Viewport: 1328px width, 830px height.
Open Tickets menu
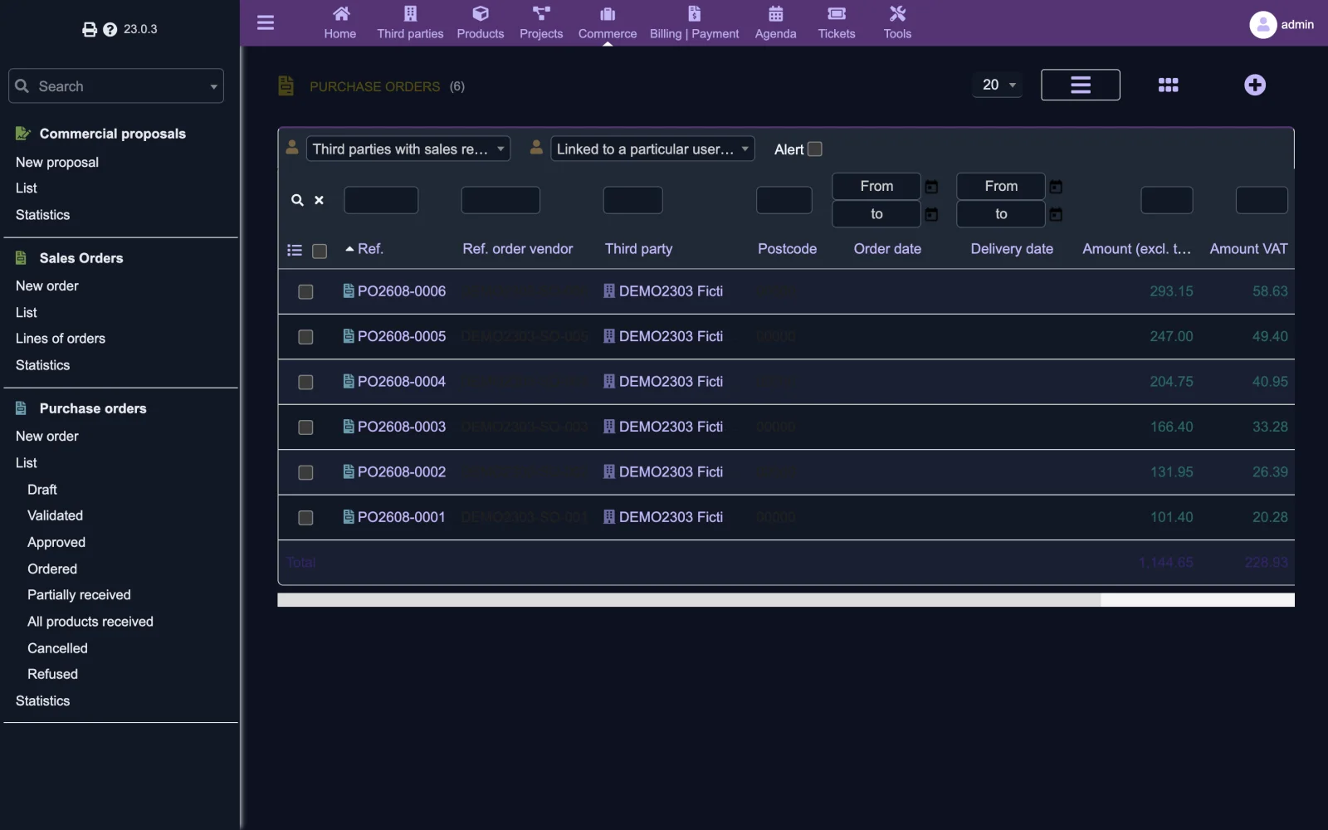tap(837, 23)
